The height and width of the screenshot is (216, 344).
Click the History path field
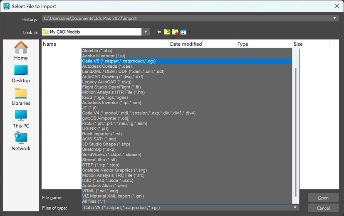tap(190, 18)
